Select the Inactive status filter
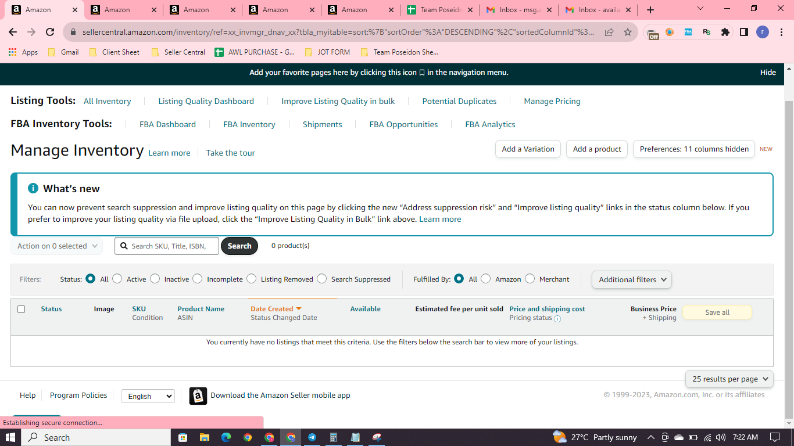 tap(155, 279)
